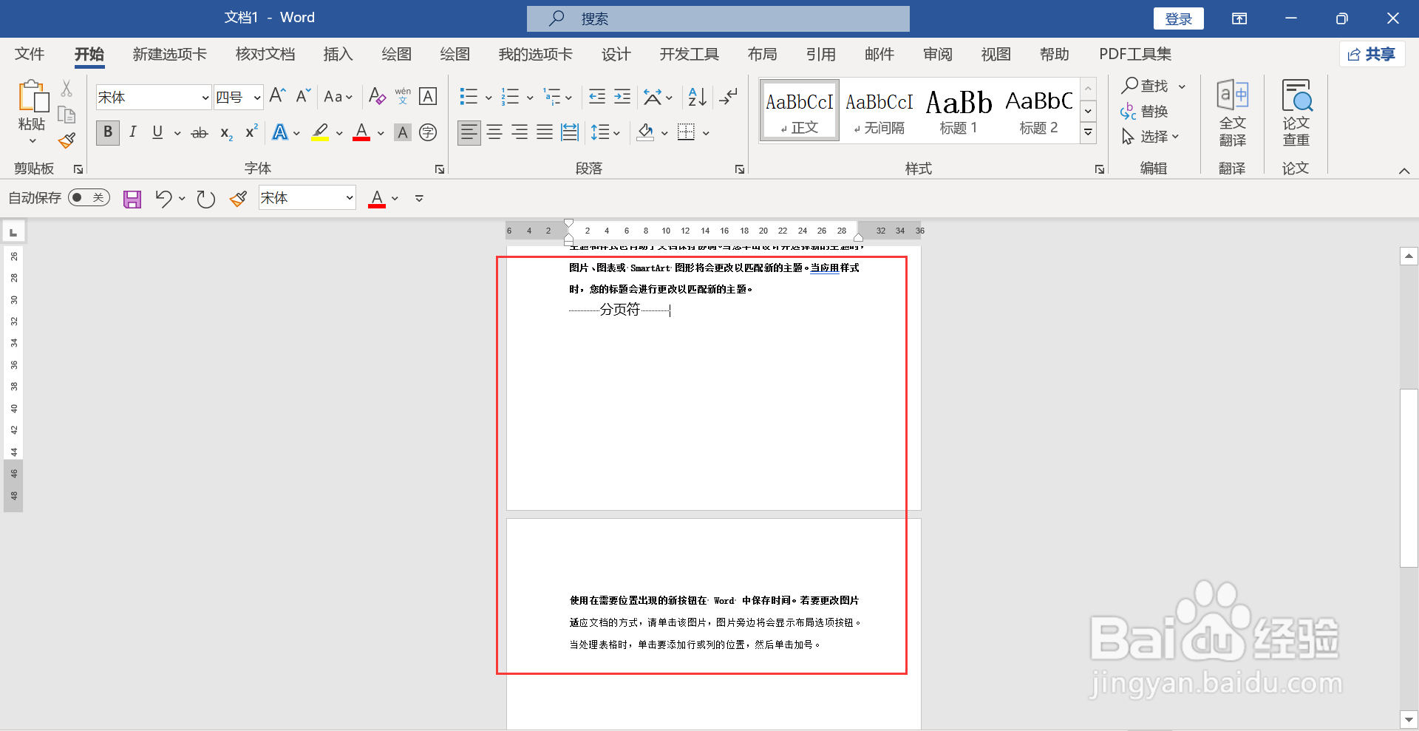The image size is (1419, 731).
Task: Show or hide paragraph marks
Action: pos(729,96)
